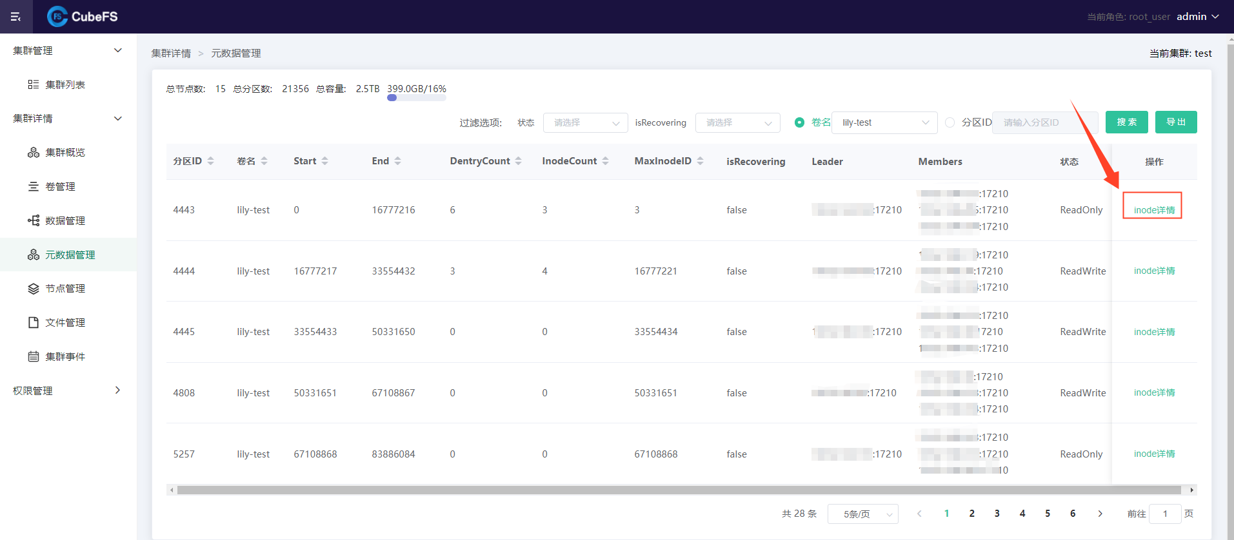Open inode详情 for partition 4443
The image size is (1234, 540).
pyautogui.click(x=1154, y=210)
